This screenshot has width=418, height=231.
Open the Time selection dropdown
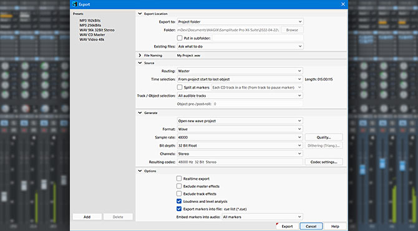tap(240, 79)
